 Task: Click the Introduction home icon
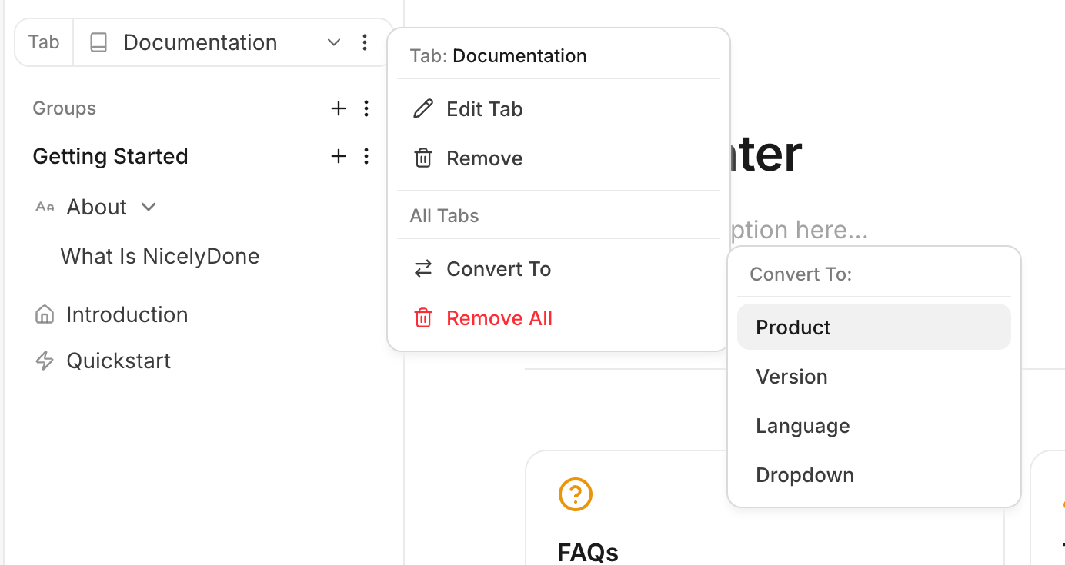[x=45, y=314]
